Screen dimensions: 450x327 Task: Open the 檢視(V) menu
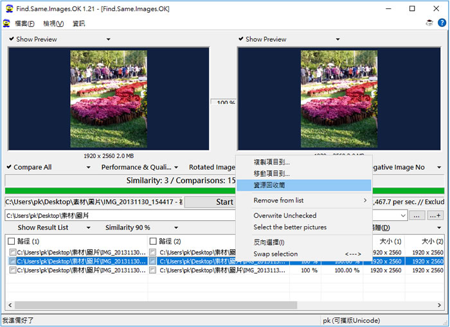pyautogui.click(x=53, y=24)
